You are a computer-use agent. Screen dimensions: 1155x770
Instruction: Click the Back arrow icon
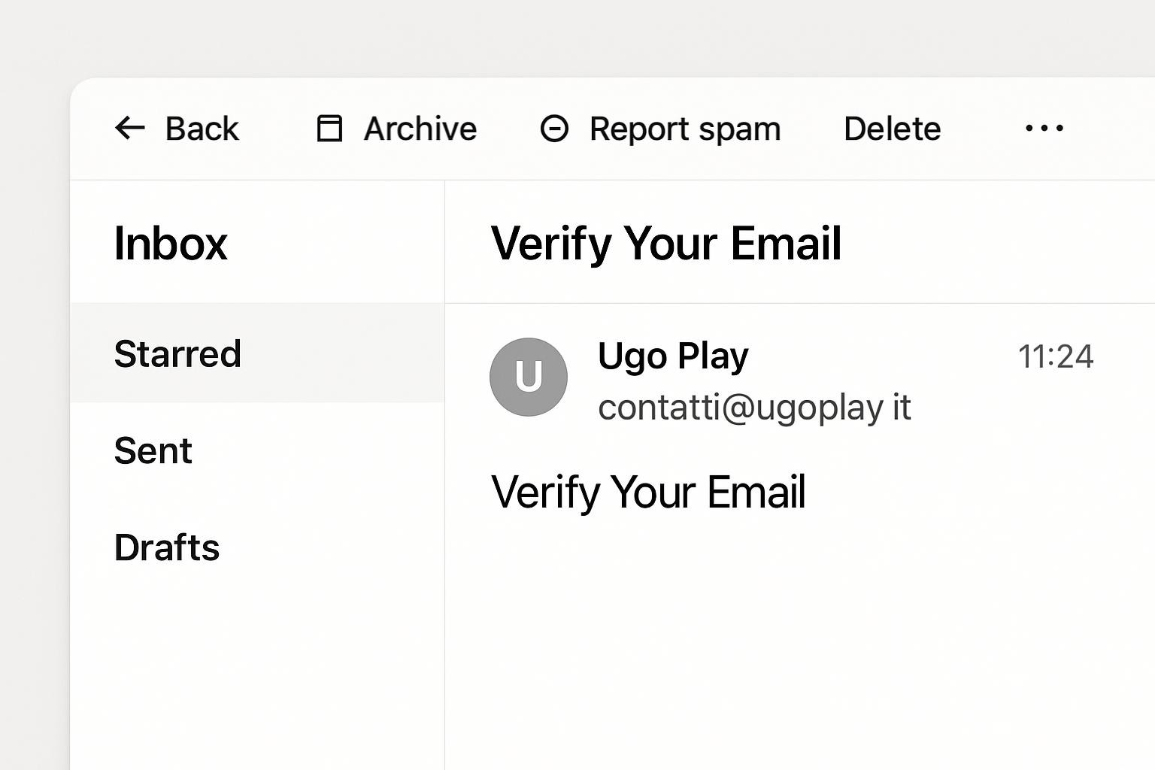pos(129,128)
